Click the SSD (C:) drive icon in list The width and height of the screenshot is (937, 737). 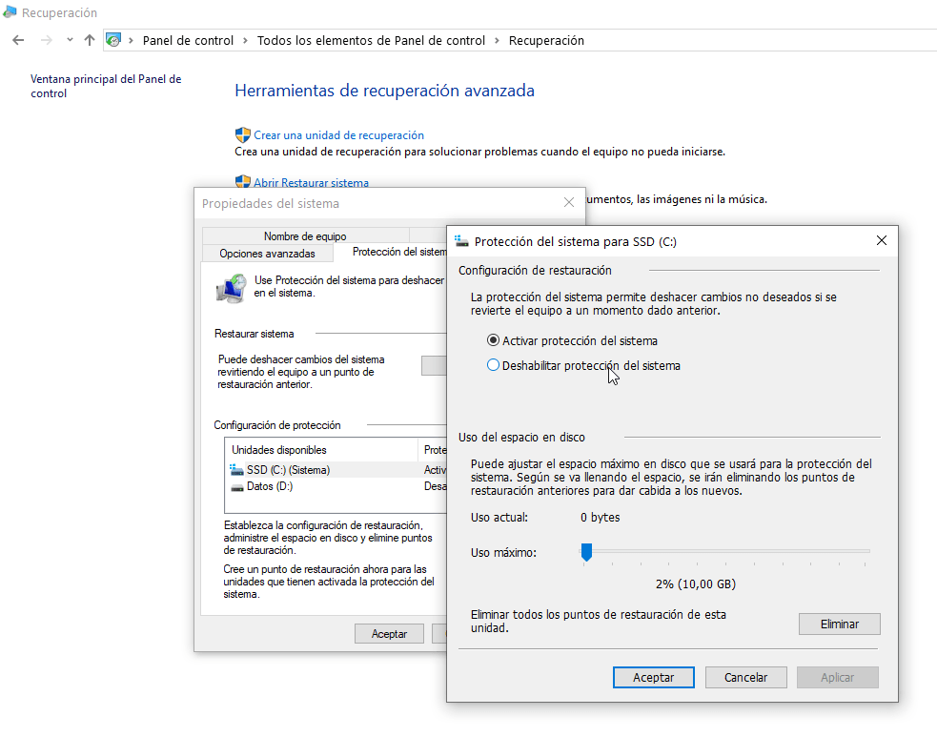click(x=237, y=470)
